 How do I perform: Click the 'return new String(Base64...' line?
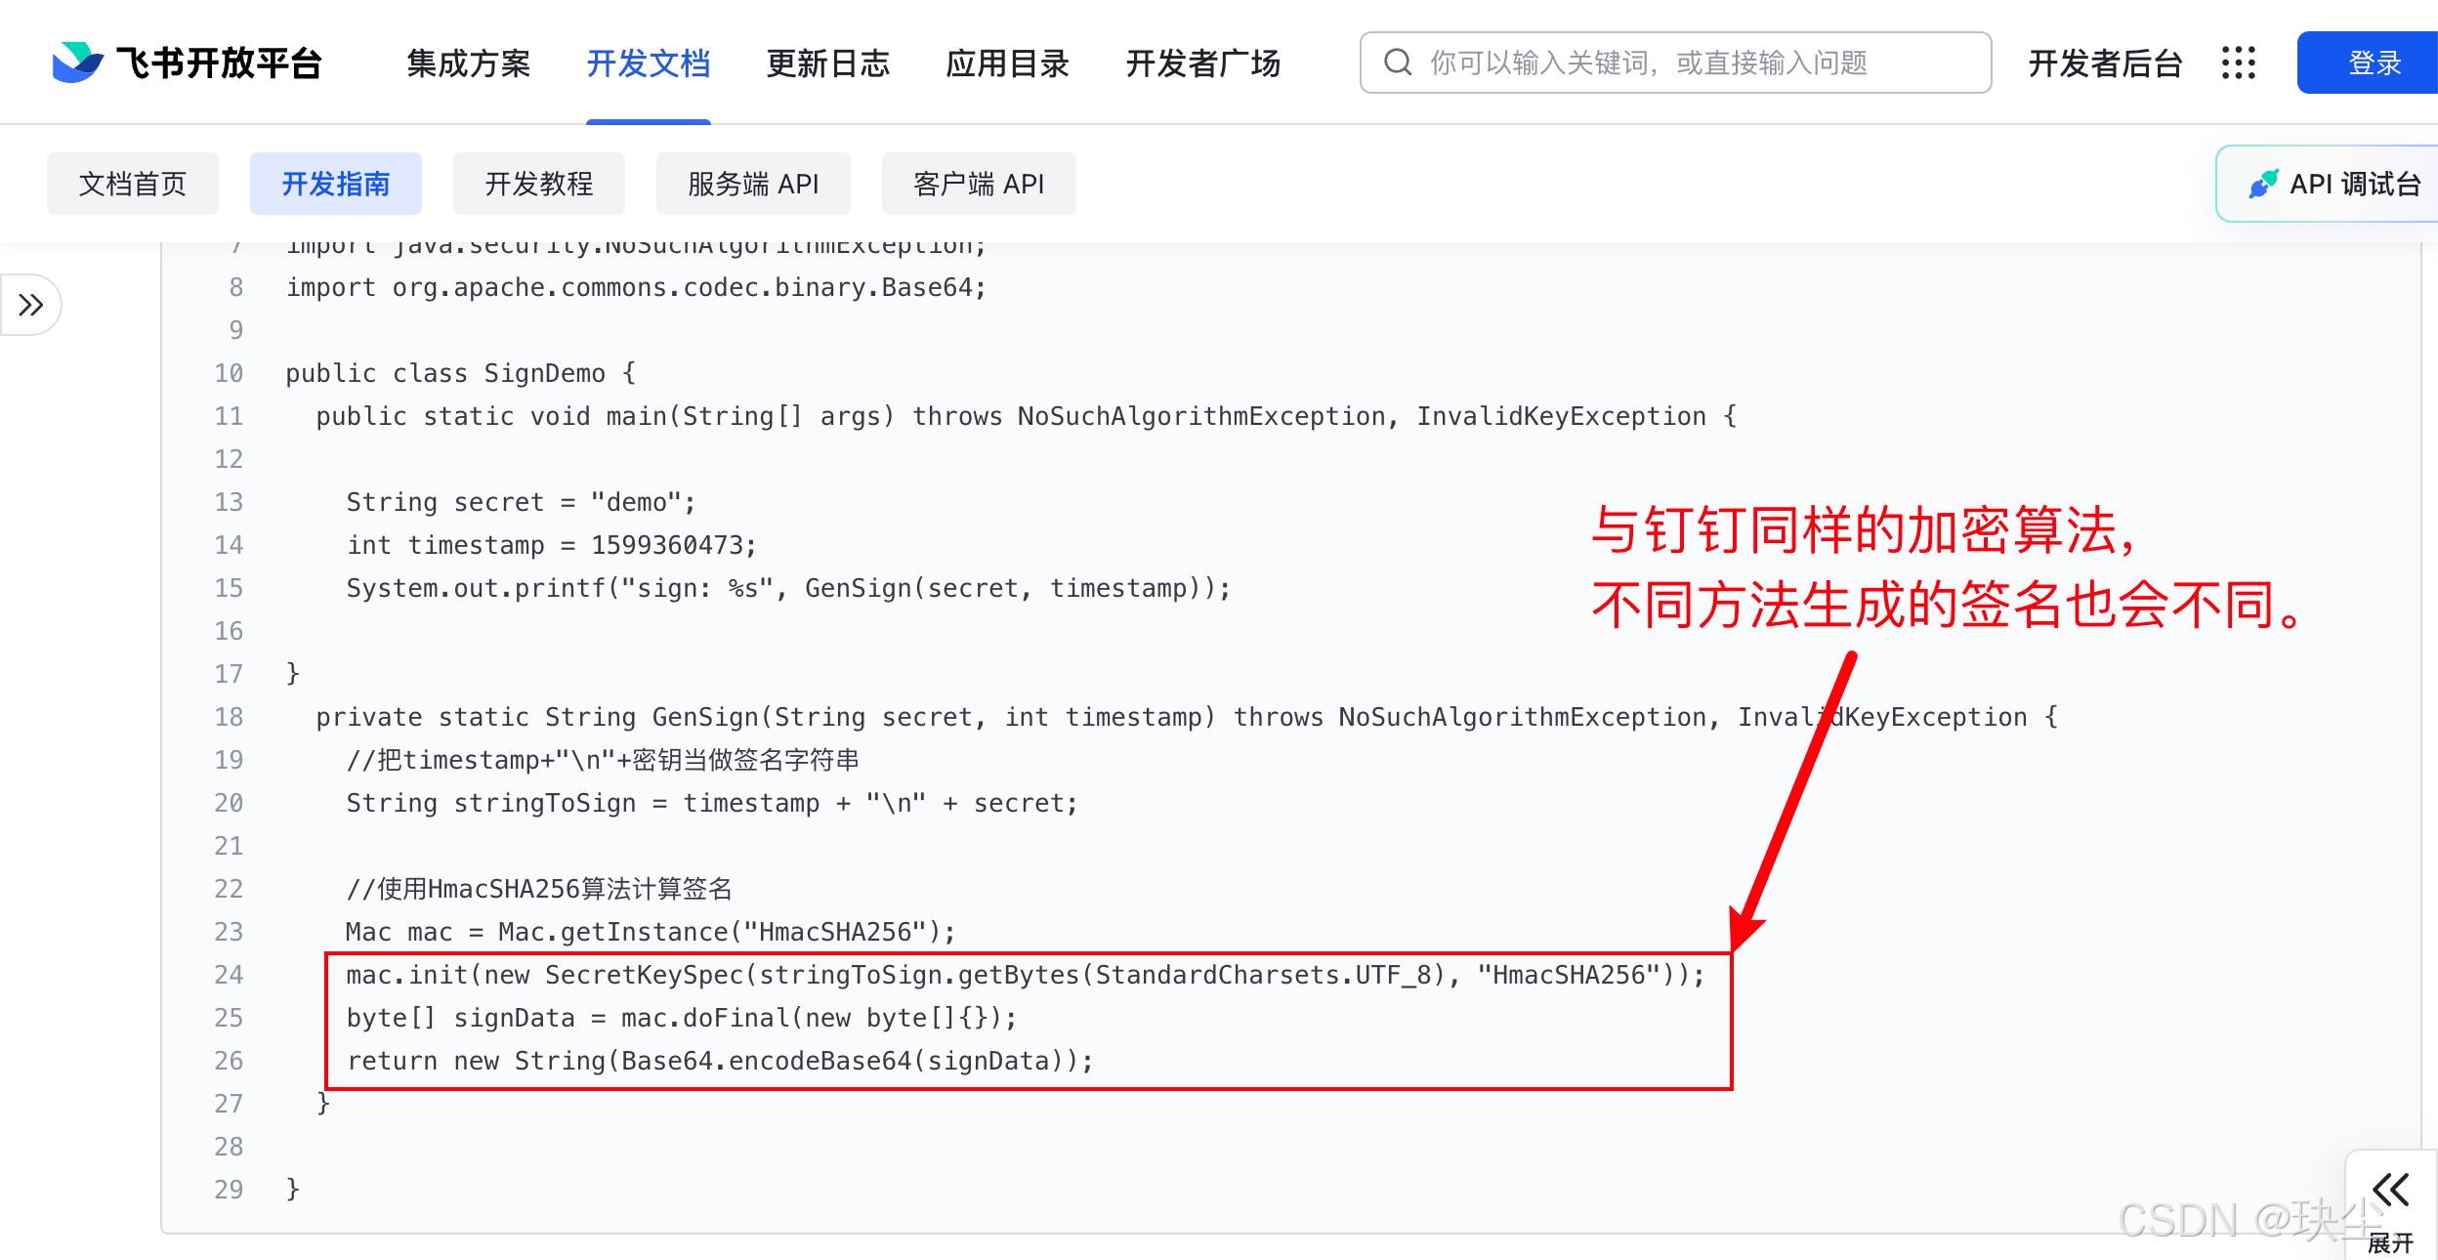(720, 1061)
